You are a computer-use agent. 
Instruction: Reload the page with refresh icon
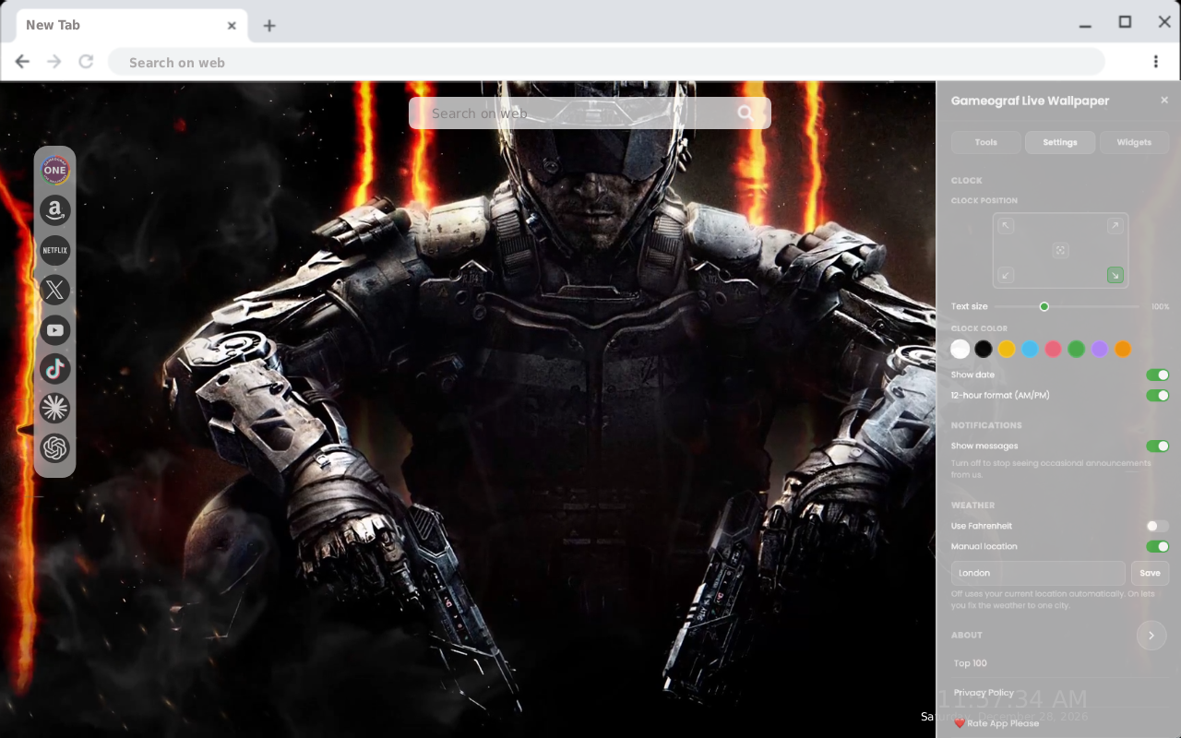(86, 62)
